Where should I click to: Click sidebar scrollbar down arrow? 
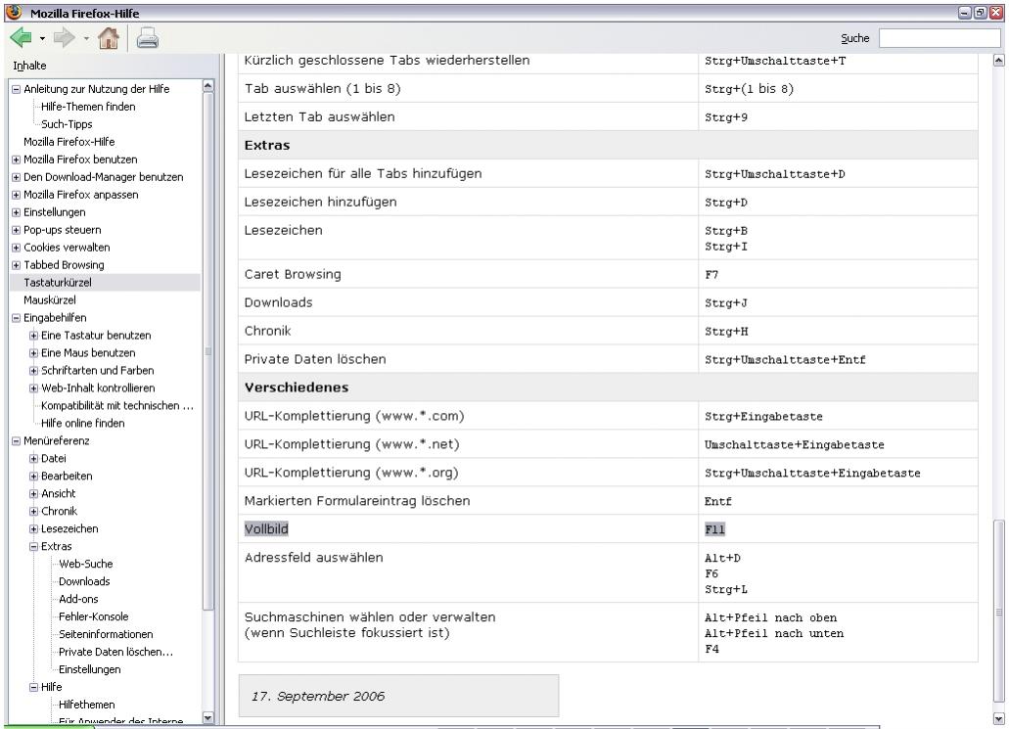[x=207, y=718]
